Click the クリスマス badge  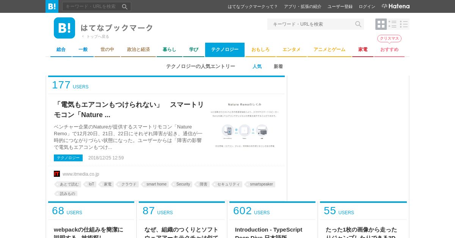click(389, 39)
